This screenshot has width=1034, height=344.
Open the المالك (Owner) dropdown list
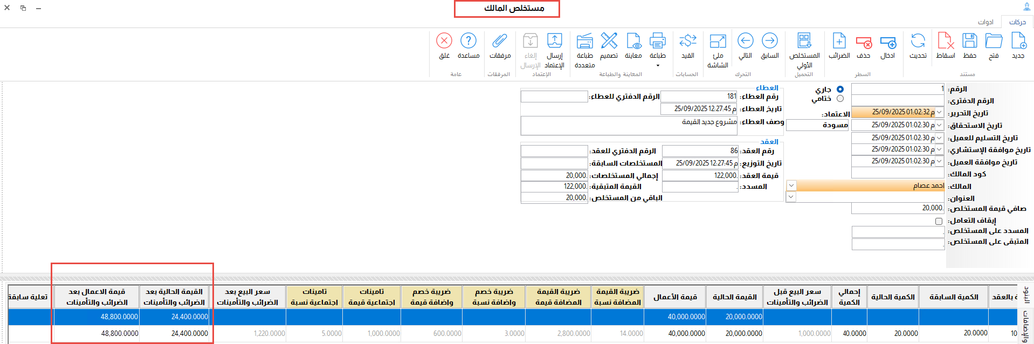[791, 185]
